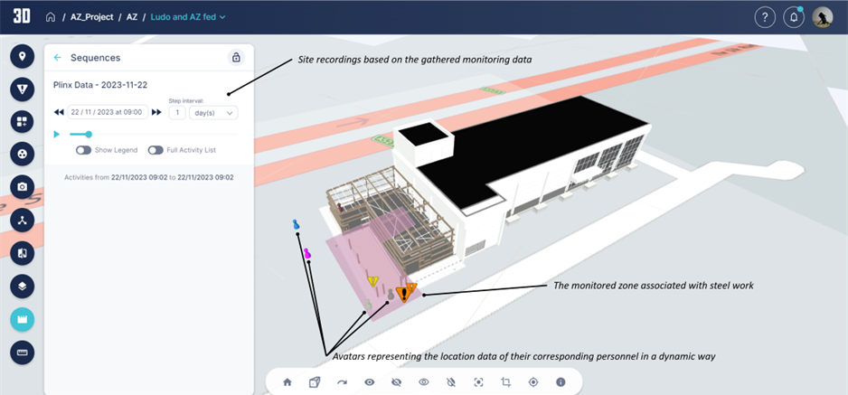Open the add-grid groups panel
Viewport: 848px width, 395px height.
(x=23, y=122)
